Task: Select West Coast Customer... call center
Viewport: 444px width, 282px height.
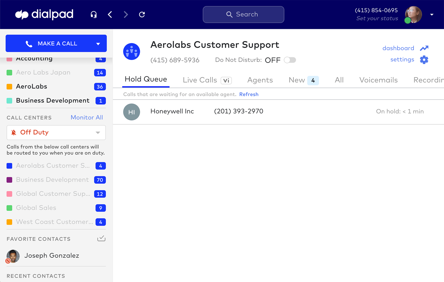Action: point(56,222)
